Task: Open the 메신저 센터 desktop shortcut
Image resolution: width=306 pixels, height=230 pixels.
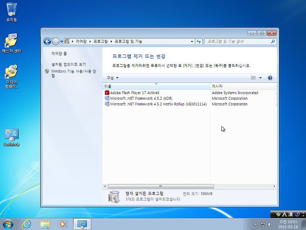Action: click(11, 43)
